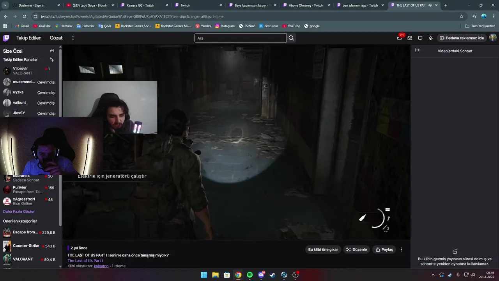
Task: Click the sidebar vertical scrollbar
Action: tap(60, 137)
